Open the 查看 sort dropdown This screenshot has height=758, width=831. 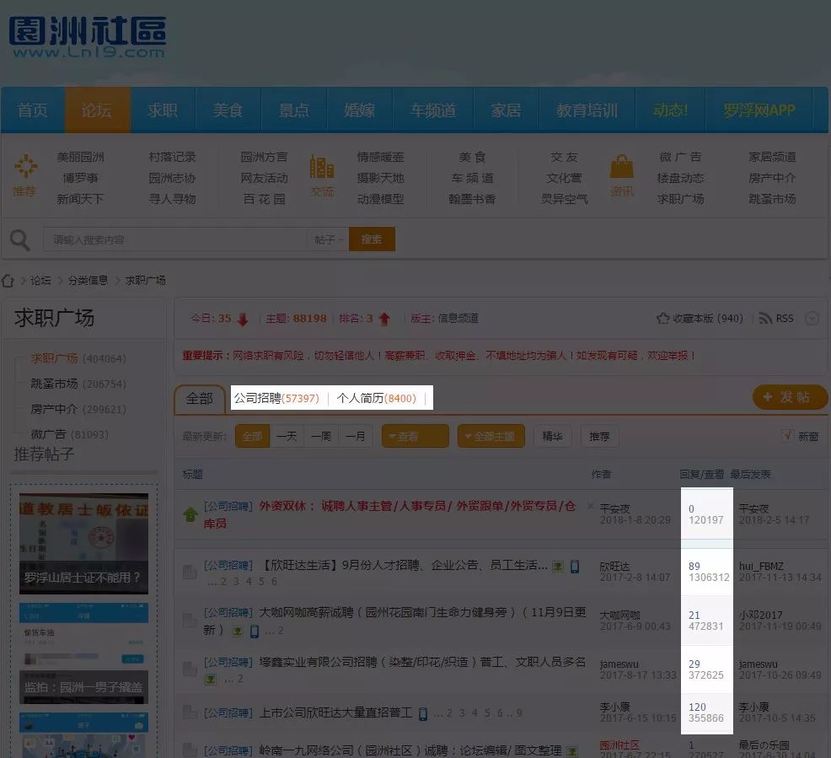(415, 436)
